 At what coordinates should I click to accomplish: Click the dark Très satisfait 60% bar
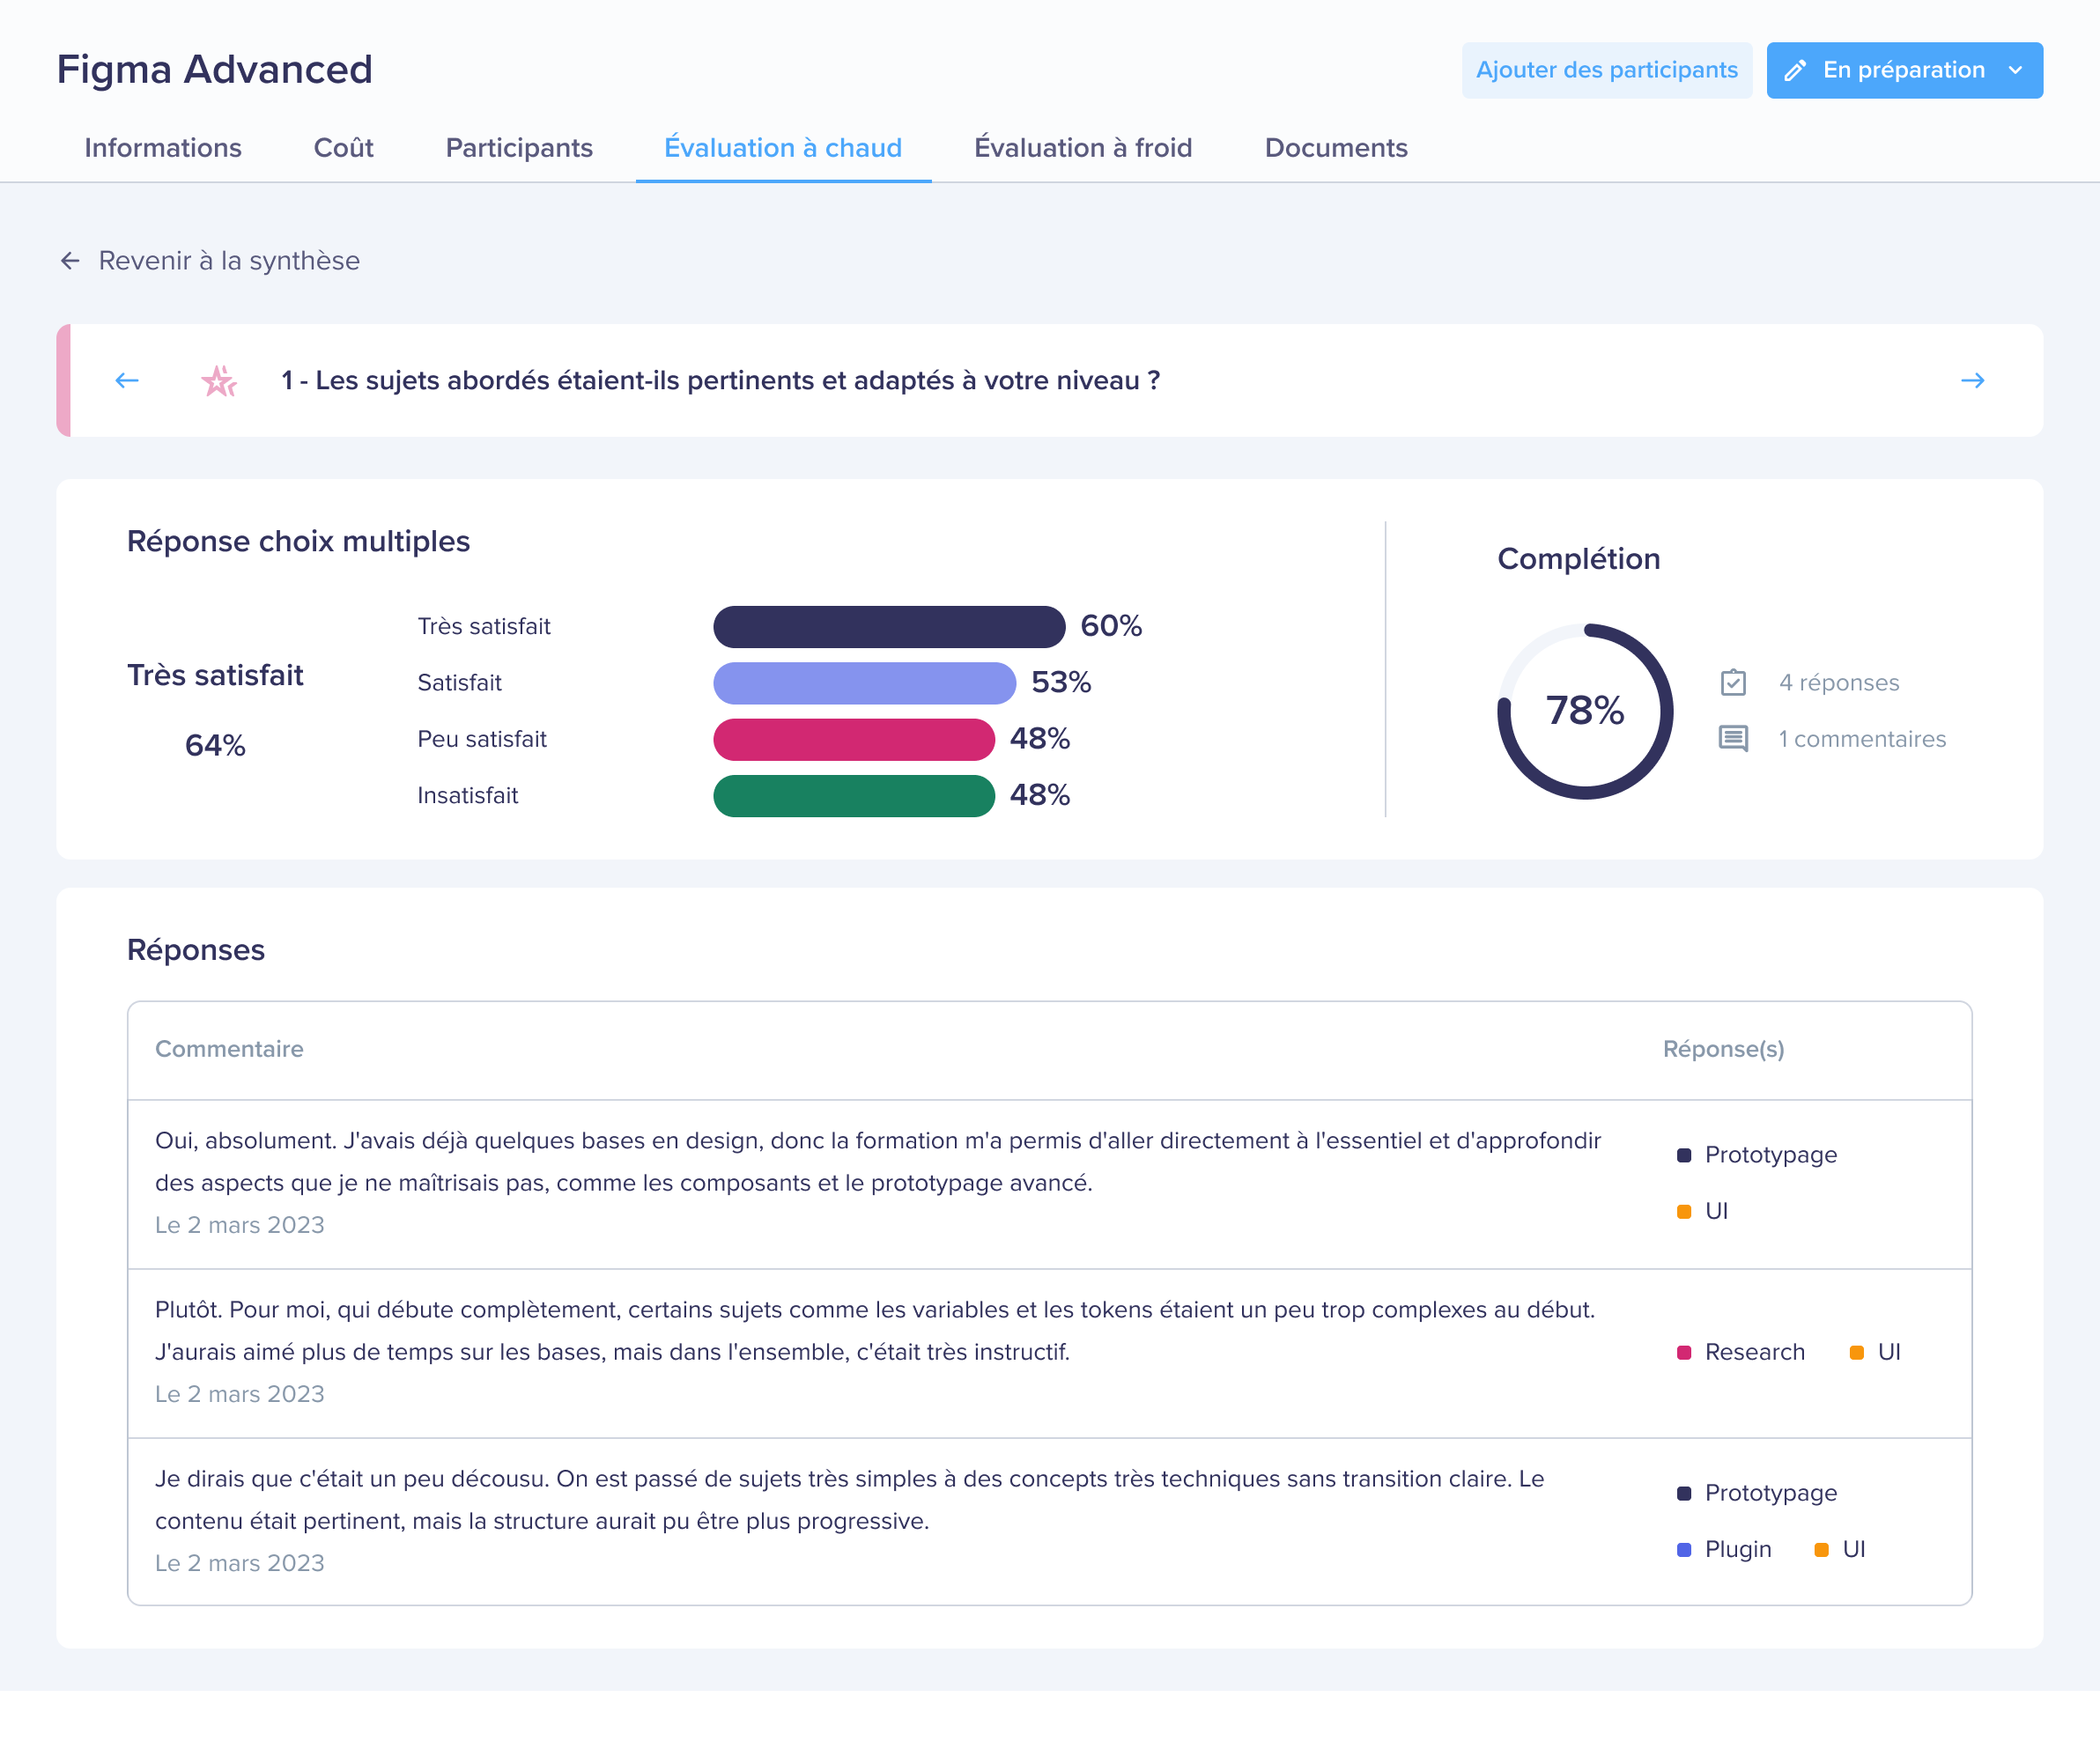(888, 626)
